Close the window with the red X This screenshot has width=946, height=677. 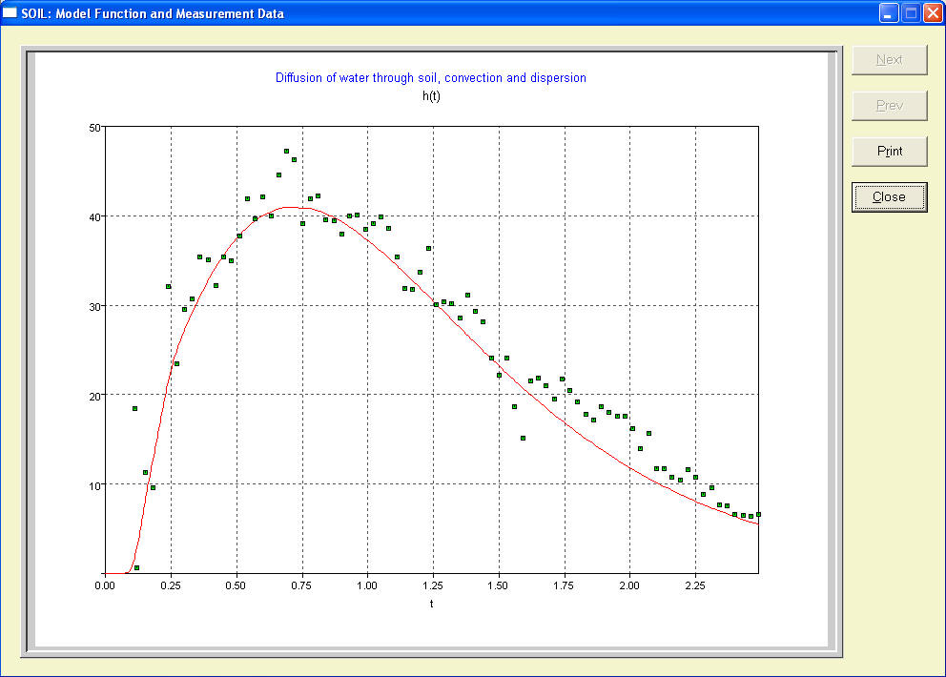pyautogui.click(x=932, y=13)
